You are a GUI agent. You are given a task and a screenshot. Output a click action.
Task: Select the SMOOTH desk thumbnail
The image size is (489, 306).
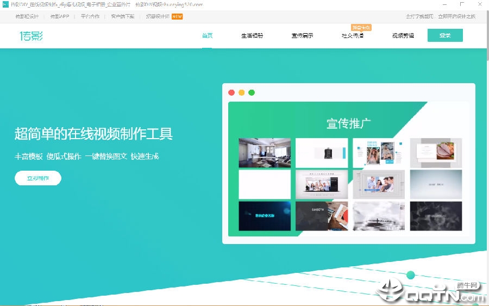(x=322, y=216)
